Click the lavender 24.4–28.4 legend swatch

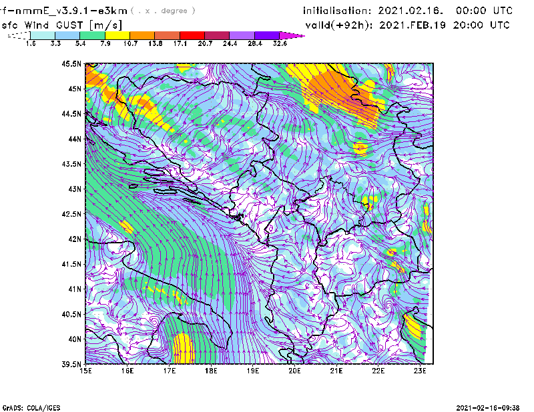(242, 35)
